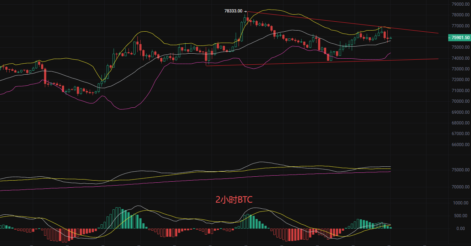Click the 78333.00 high price label
The width and height of the screenshot is (471, 246).
click(x=233, y=11)
